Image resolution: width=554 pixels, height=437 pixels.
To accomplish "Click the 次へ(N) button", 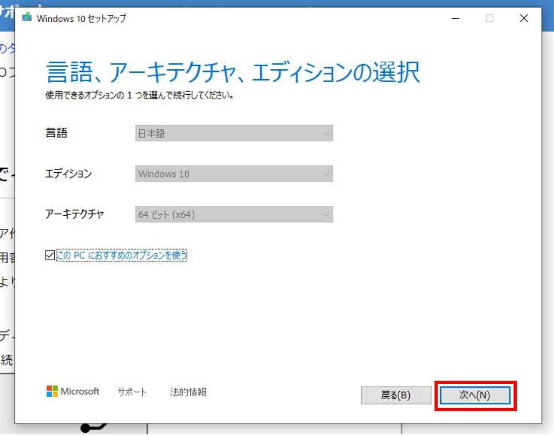I will tap(475, 395).
